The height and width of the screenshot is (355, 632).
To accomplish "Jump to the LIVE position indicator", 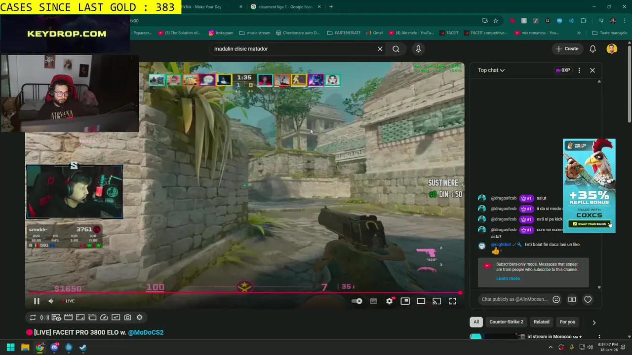I will click(x=68, y=301).
